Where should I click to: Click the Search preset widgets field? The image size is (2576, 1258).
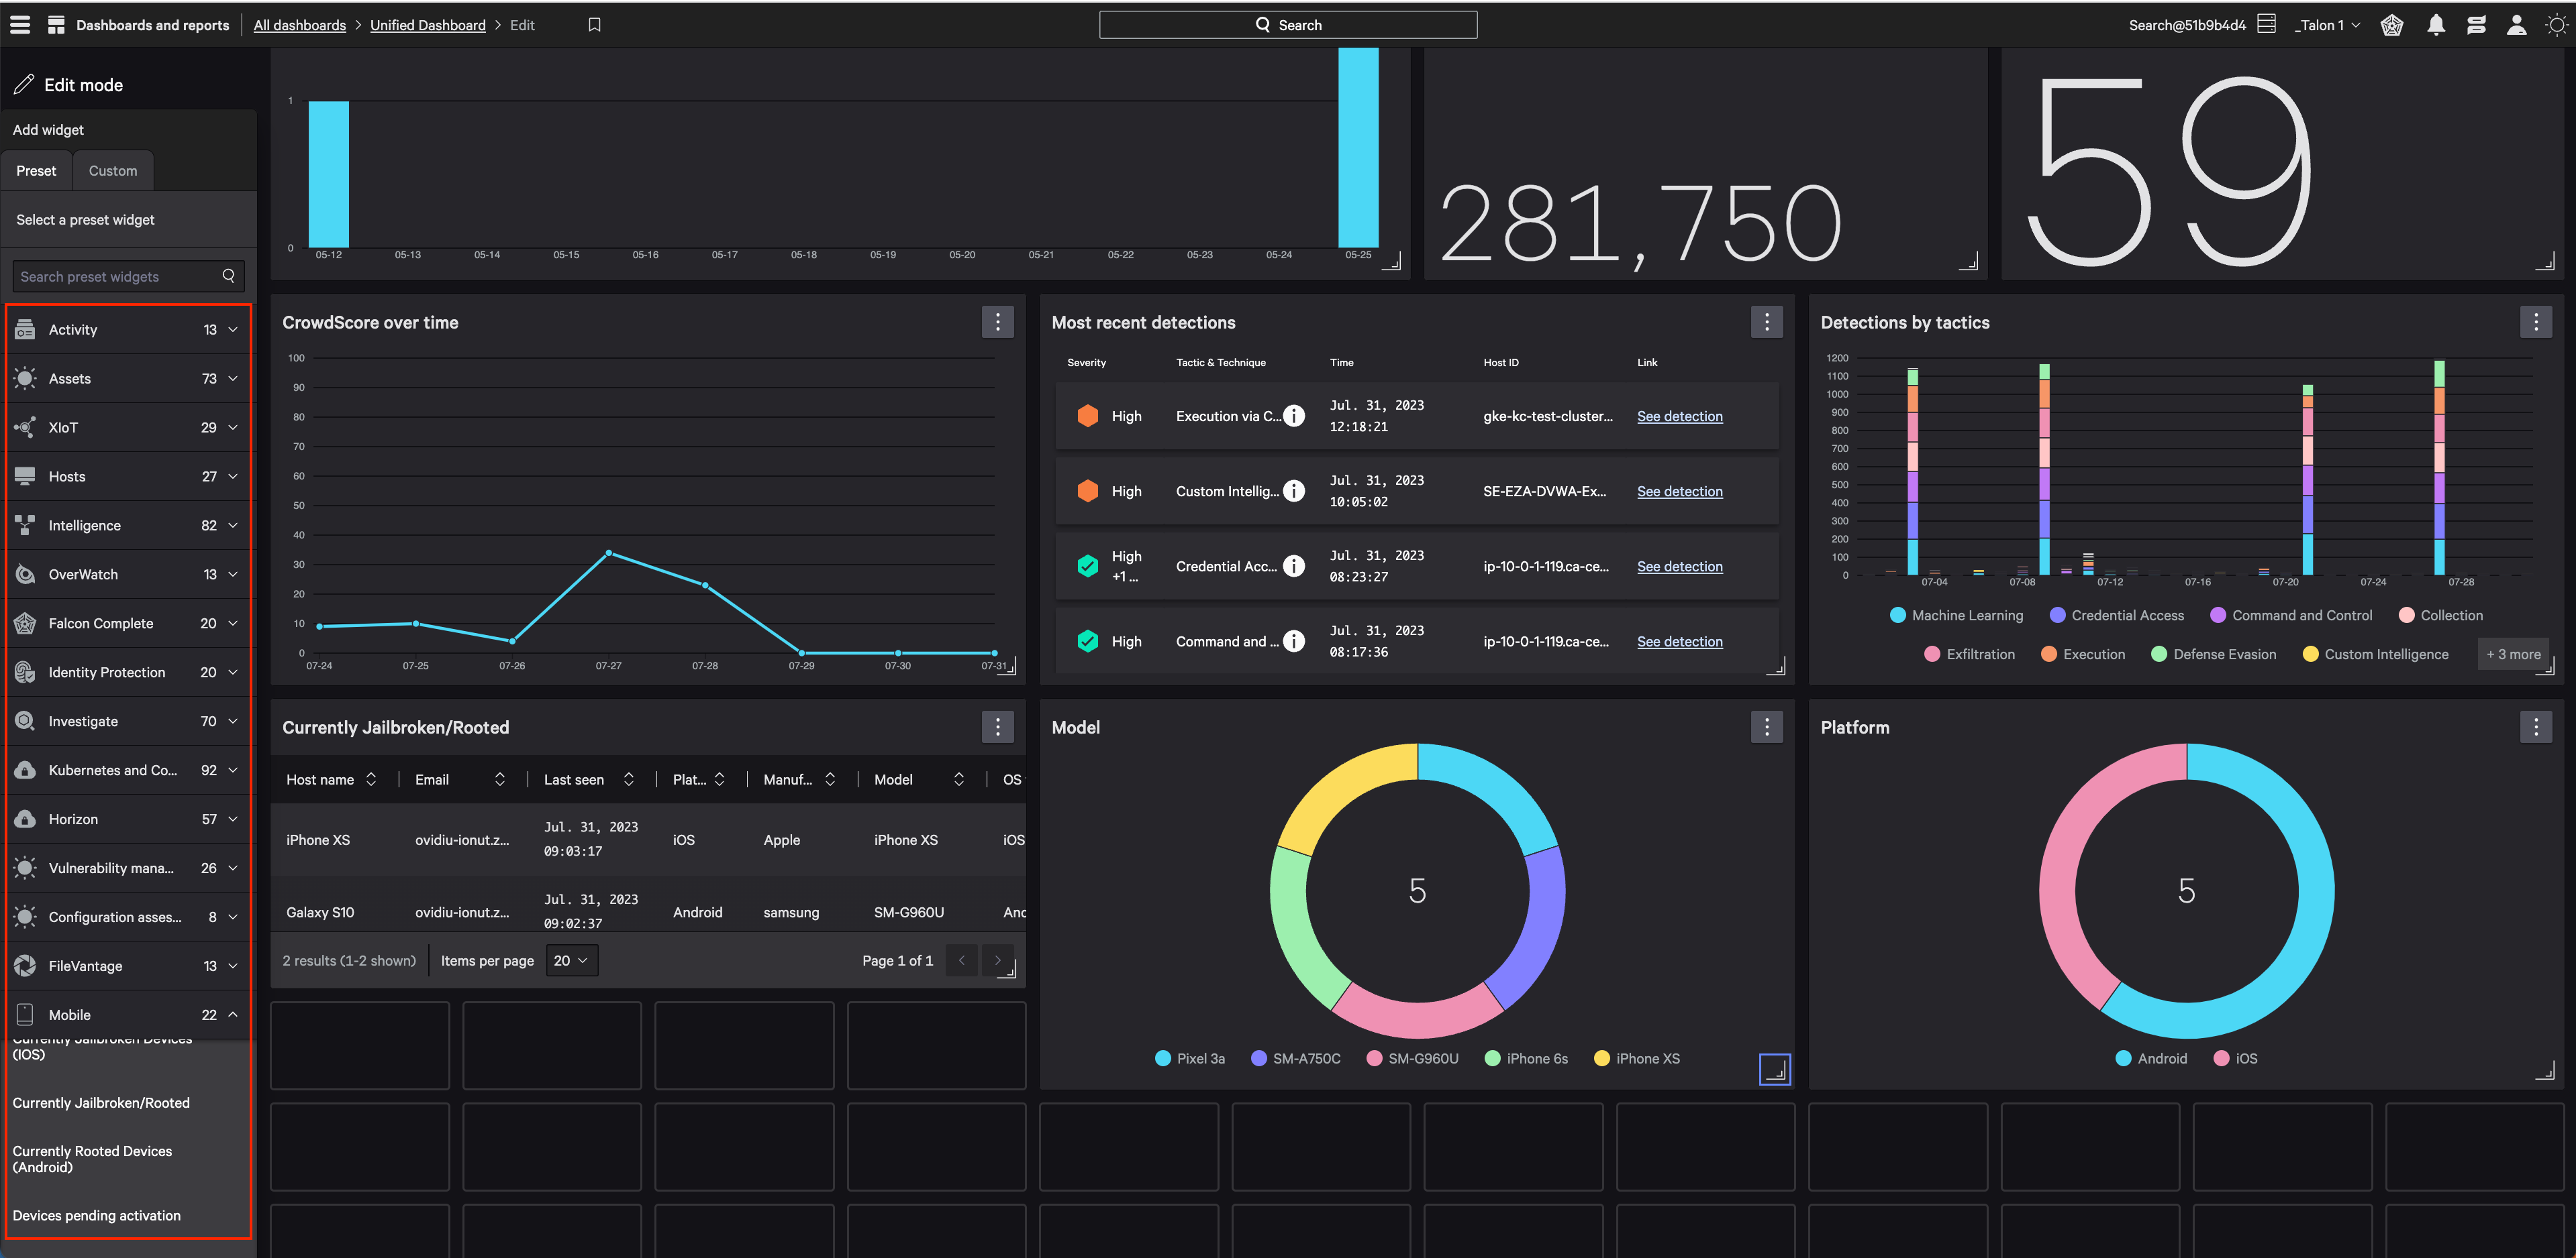coord(127,277)
